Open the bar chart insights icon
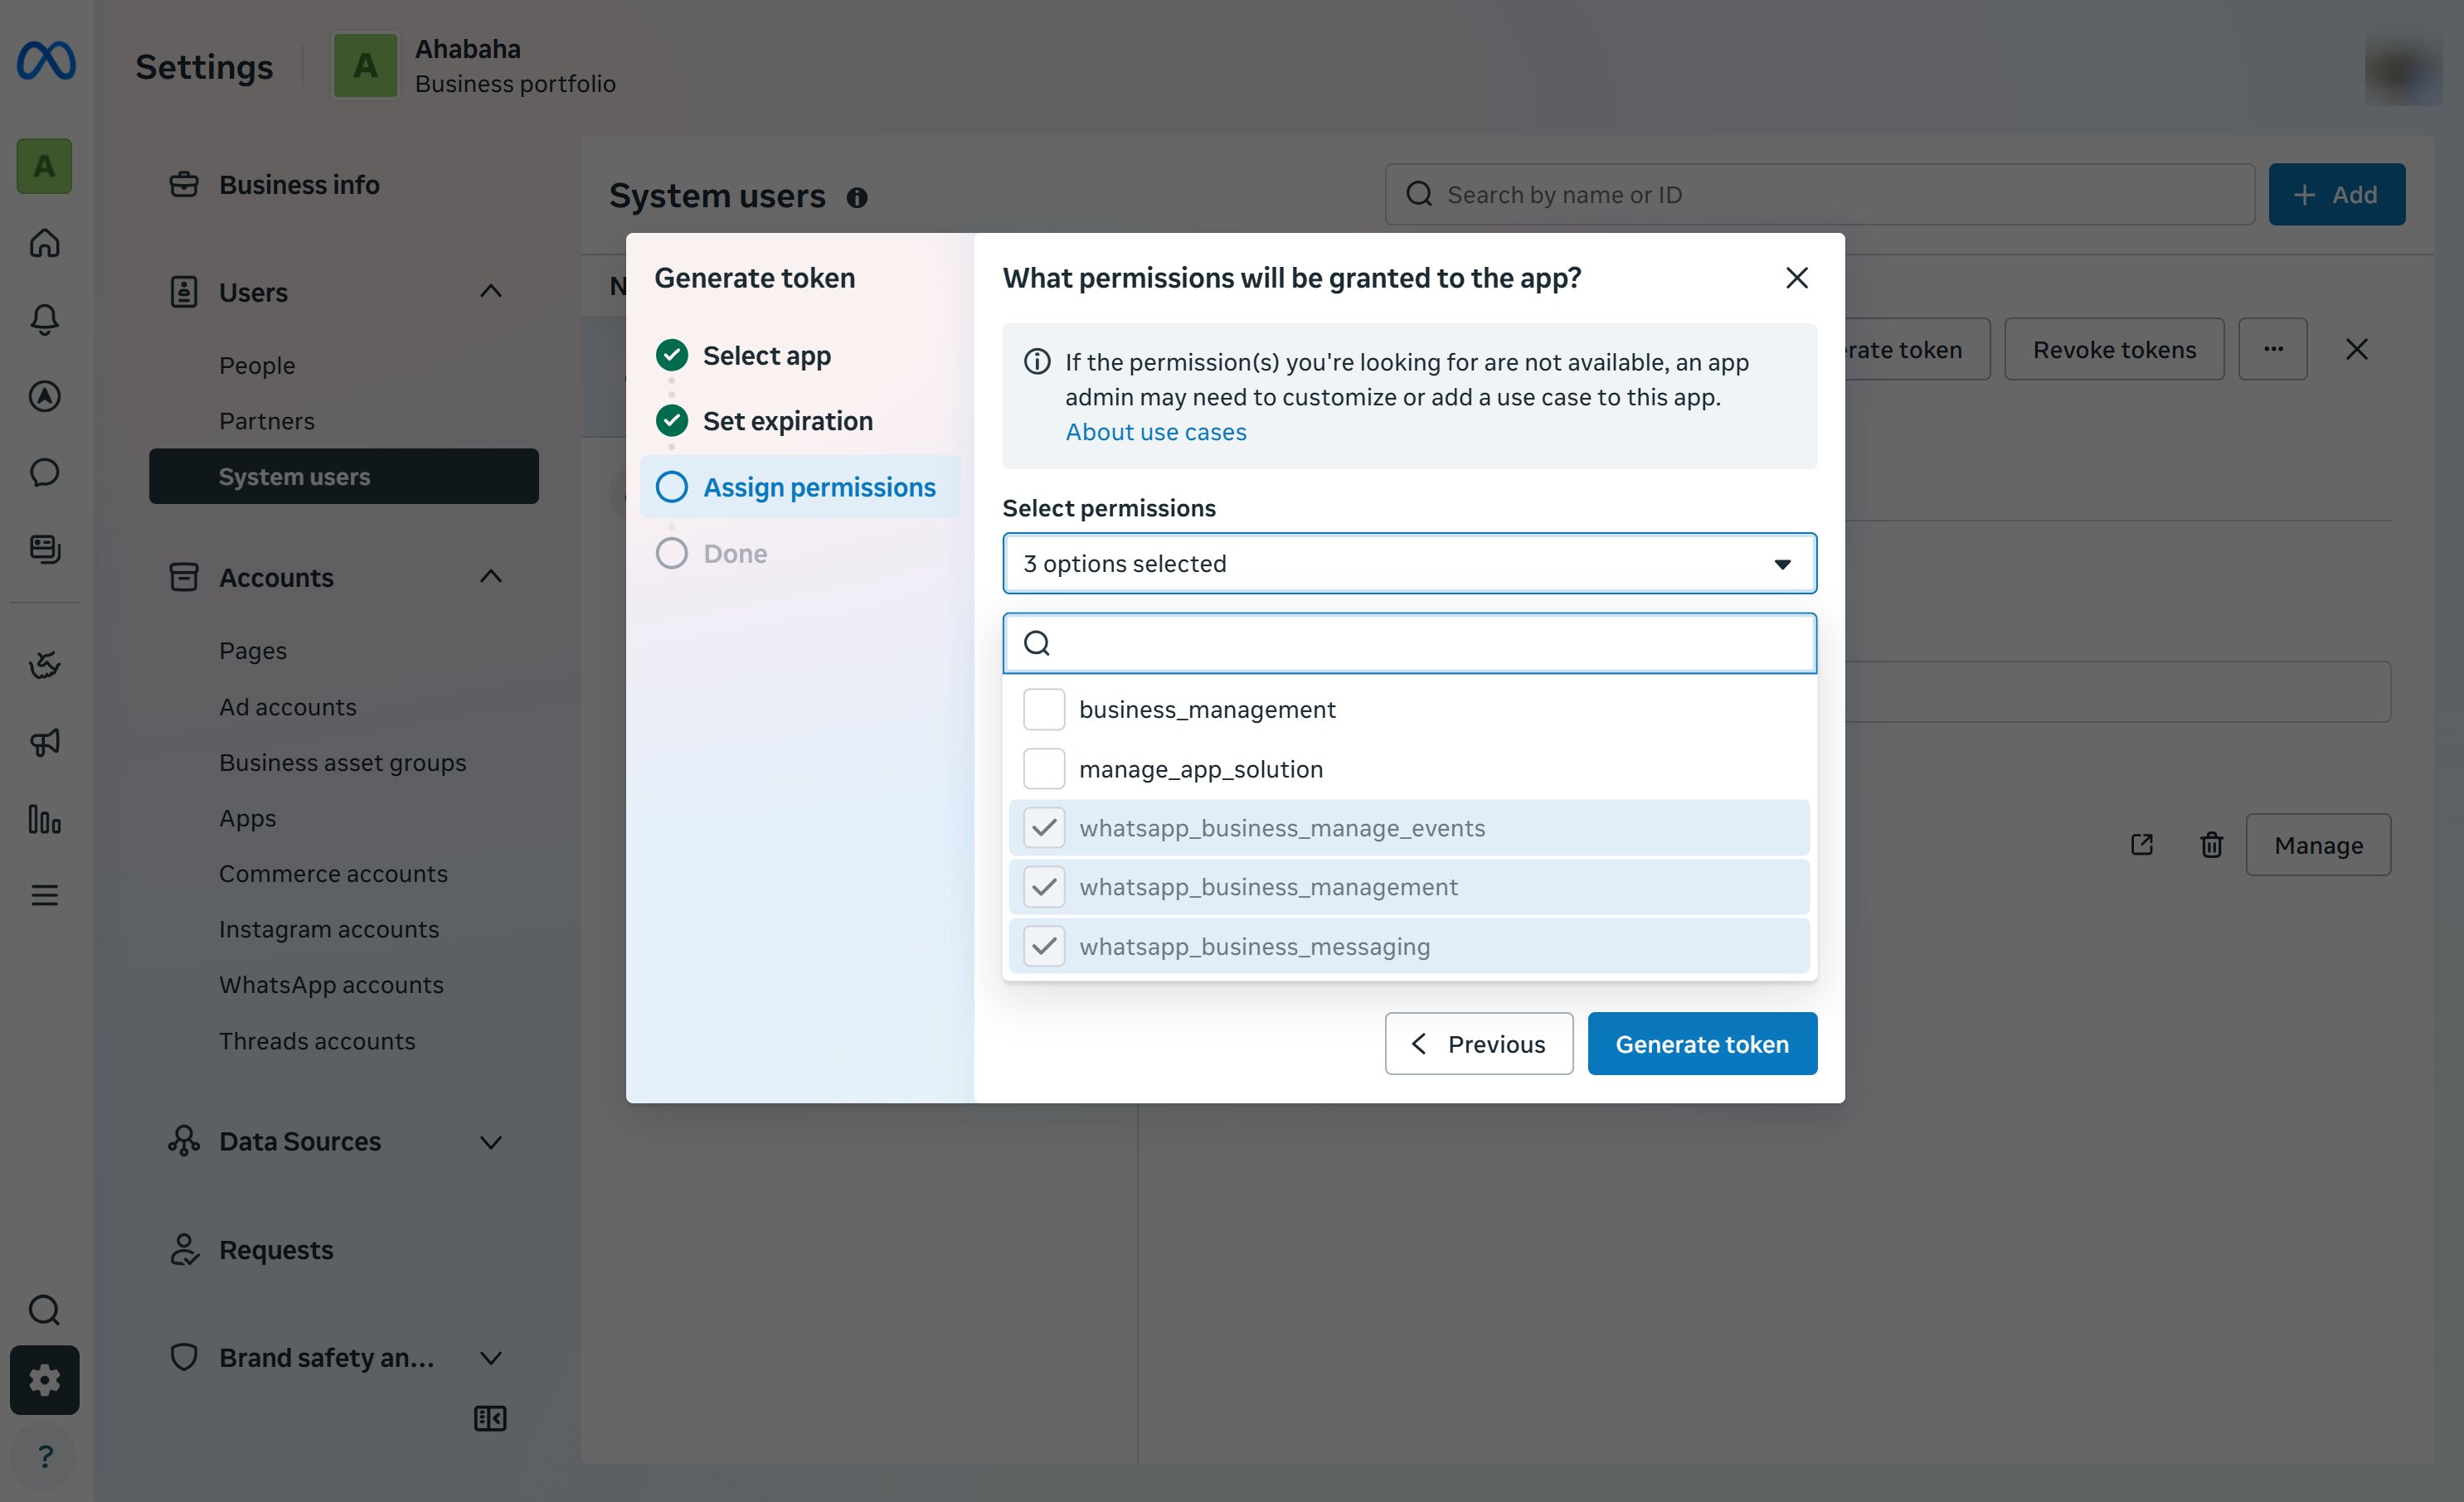 44,820
